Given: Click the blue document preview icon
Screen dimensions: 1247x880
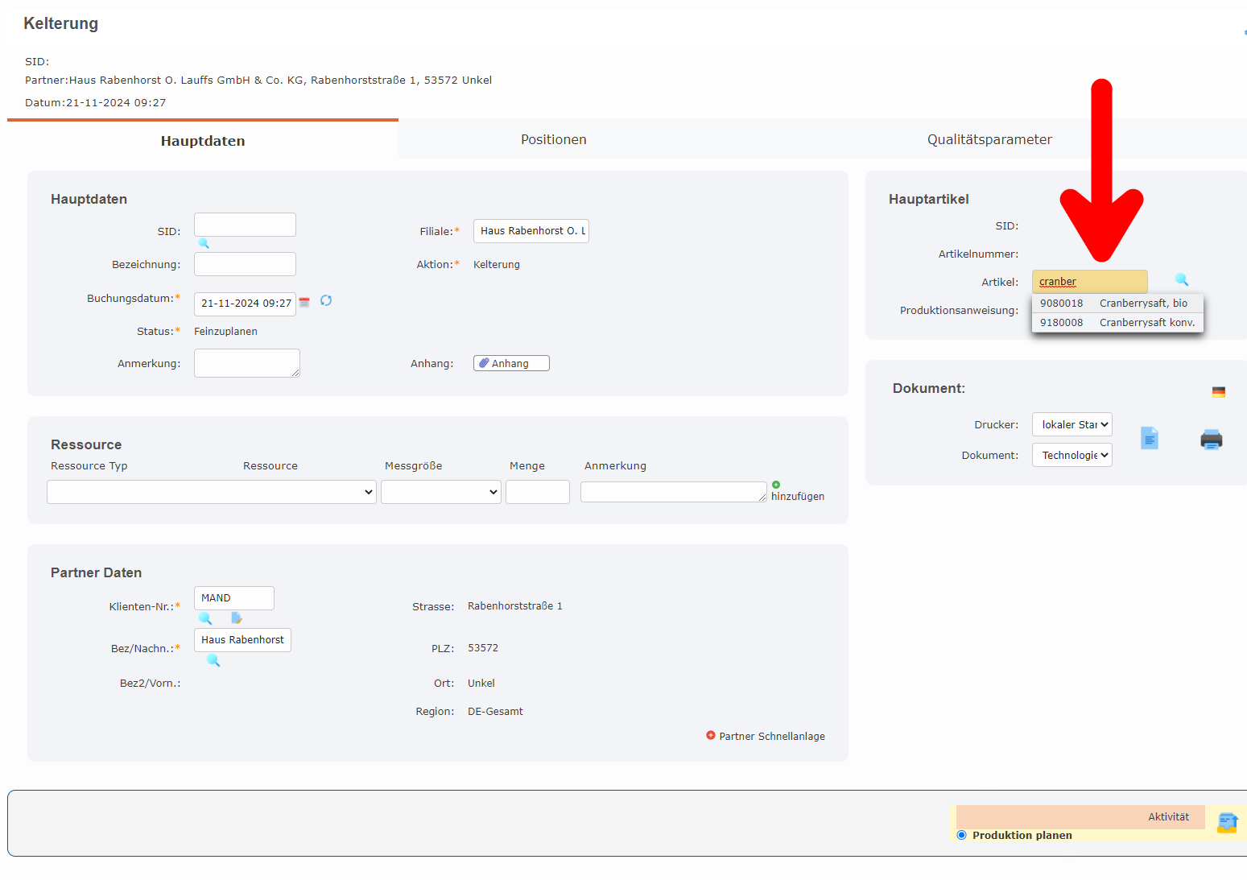Looking at the screenshot, I should pyautogui.click(x=1149, y=438).
